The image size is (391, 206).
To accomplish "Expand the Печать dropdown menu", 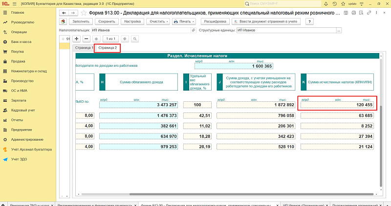I will point(184,21).
